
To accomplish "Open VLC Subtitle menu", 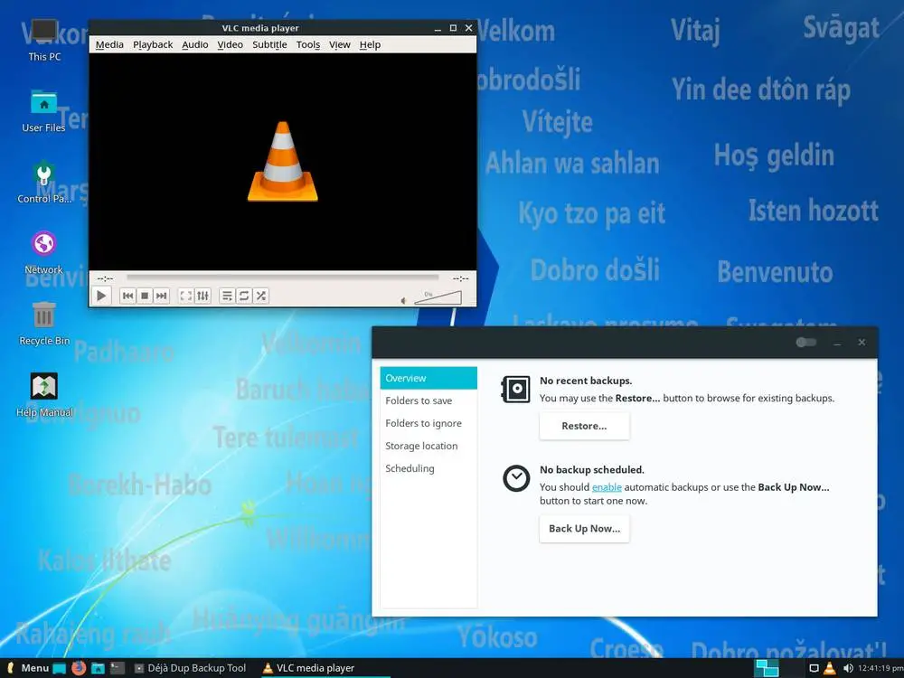I will [269, 44].
